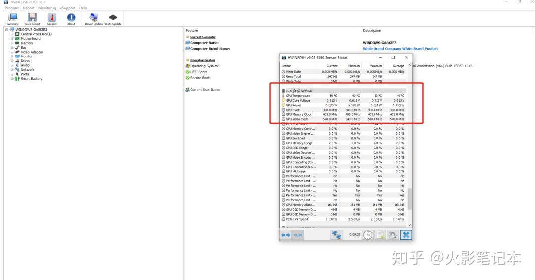Select Audio in the device tree
This screenshot has width=535, height=280.
[25, 65]
